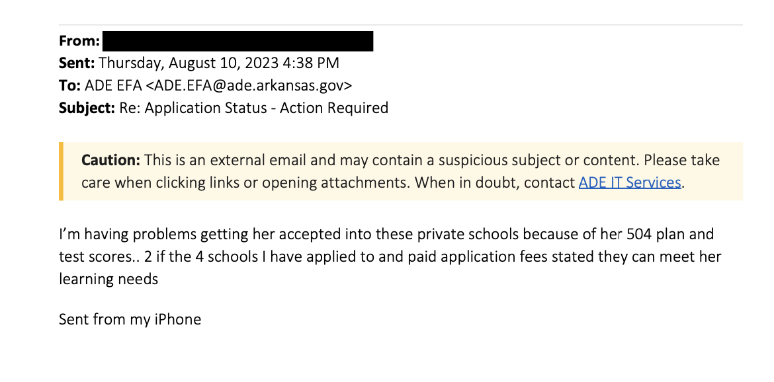Screen dimensions: 774x382
Task: Click "504 plan" in the message body
Action: tap(646, 235)
